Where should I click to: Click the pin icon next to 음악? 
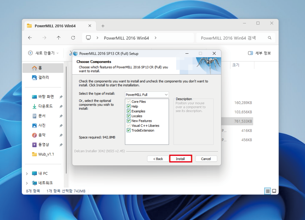point(61,135)
